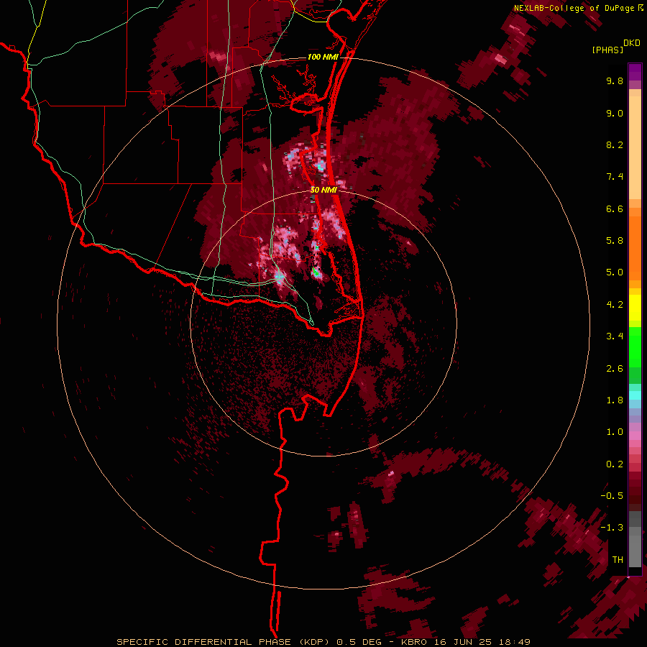Pick the bright green band on color bar
The height and width of the screenshot is (647, 647).
tap(635, 347)
